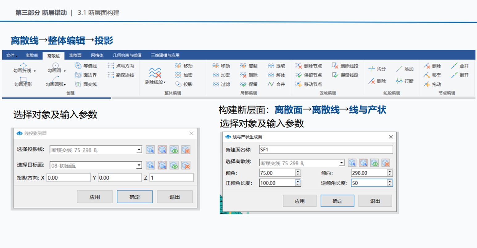477x248 pixels.
Task: Toggle eye icon in 选择投影线 row
Action: click(174, 150)
